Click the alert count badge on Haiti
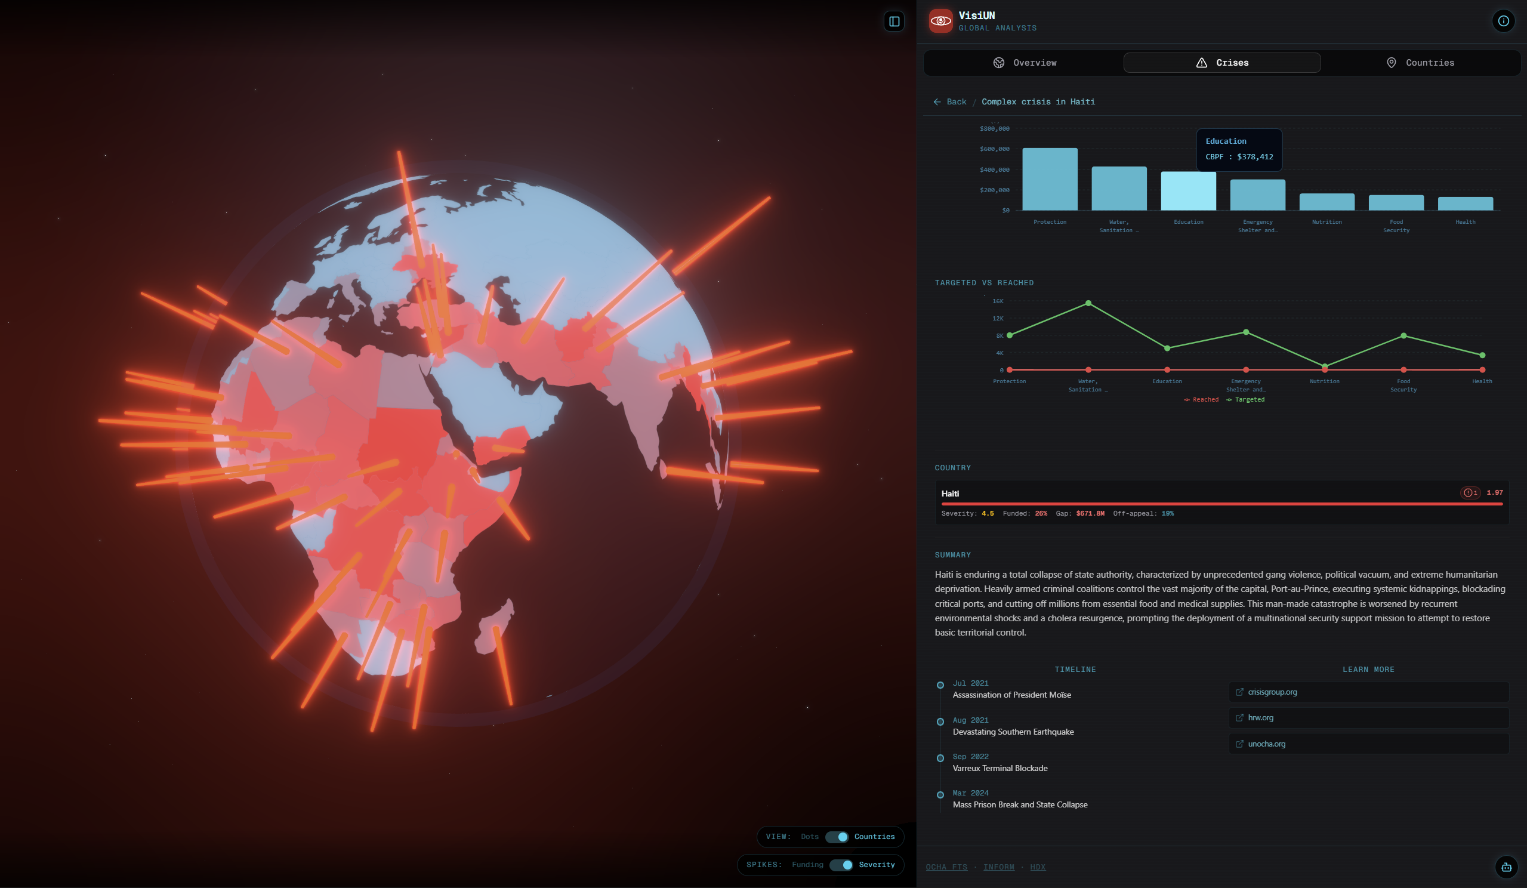1527x888 pixels. [1470, 493]
